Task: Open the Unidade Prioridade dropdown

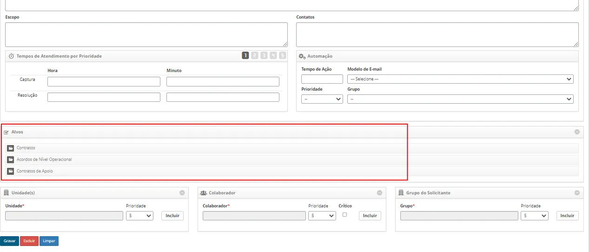Action: click(139, 216)
